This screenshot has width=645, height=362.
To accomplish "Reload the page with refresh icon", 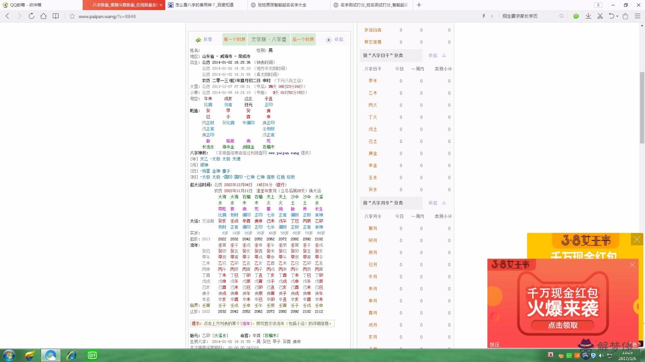I will (x=31, y=16).
